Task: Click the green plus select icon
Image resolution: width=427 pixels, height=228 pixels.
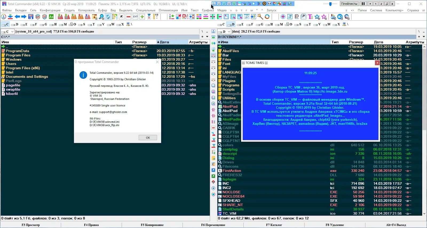Action: tap(142, 17)
